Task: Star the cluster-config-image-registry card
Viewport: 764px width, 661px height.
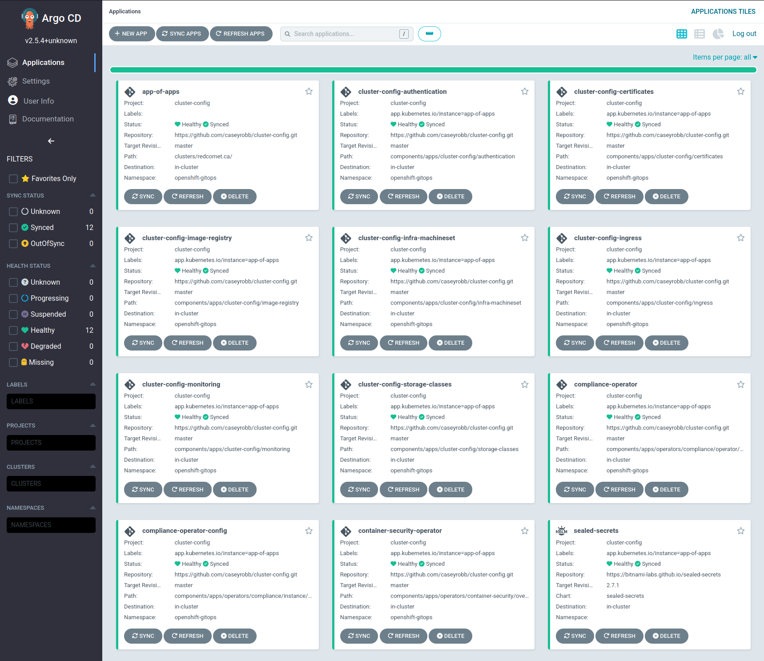Action: tap(309, 238)
